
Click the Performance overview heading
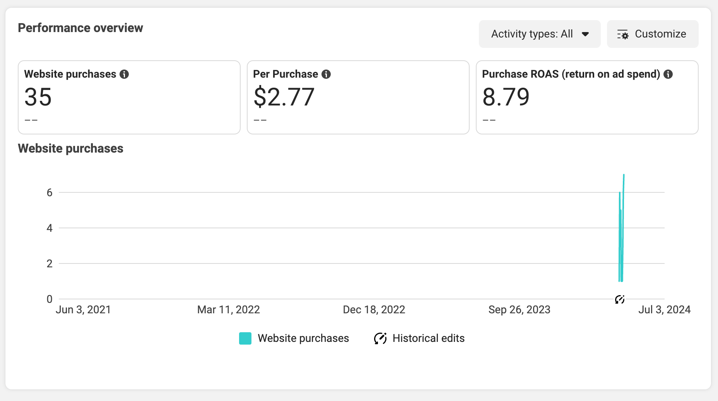[80, 28]
